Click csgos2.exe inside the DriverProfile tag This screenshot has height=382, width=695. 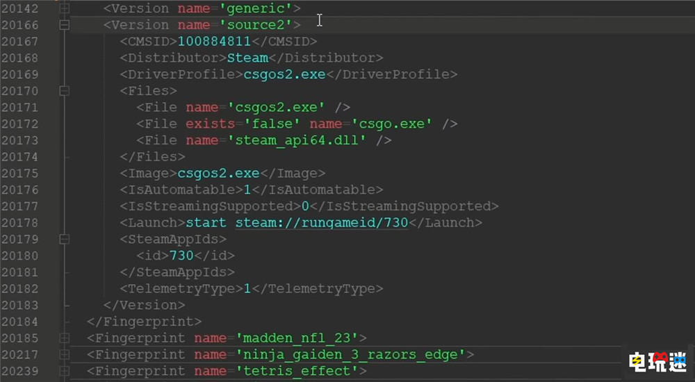click(284, 74)
